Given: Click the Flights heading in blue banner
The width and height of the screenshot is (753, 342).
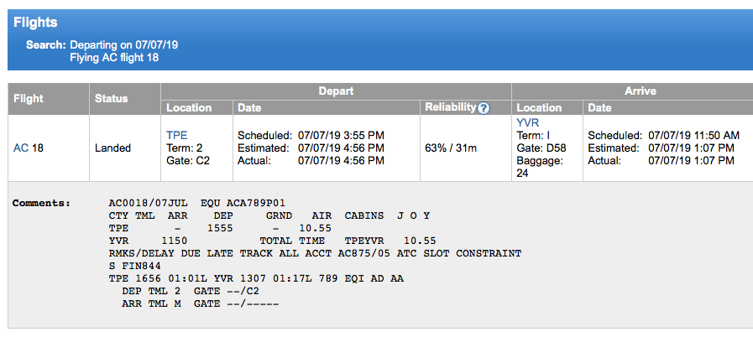Looking at the screenshot, I should (x=35, y=22).
